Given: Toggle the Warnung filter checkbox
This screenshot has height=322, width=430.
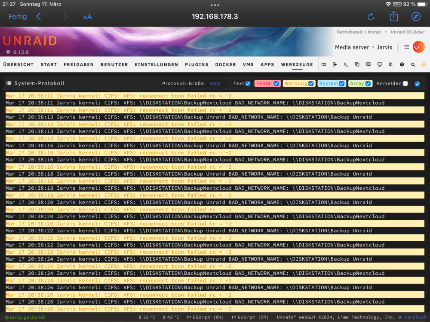Looking at the screenshot, I should tap(311, 84).
